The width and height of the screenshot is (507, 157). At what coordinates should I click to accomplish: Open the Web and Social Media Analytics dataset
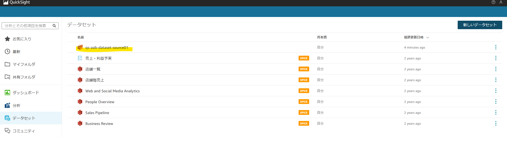coord(112,91)
